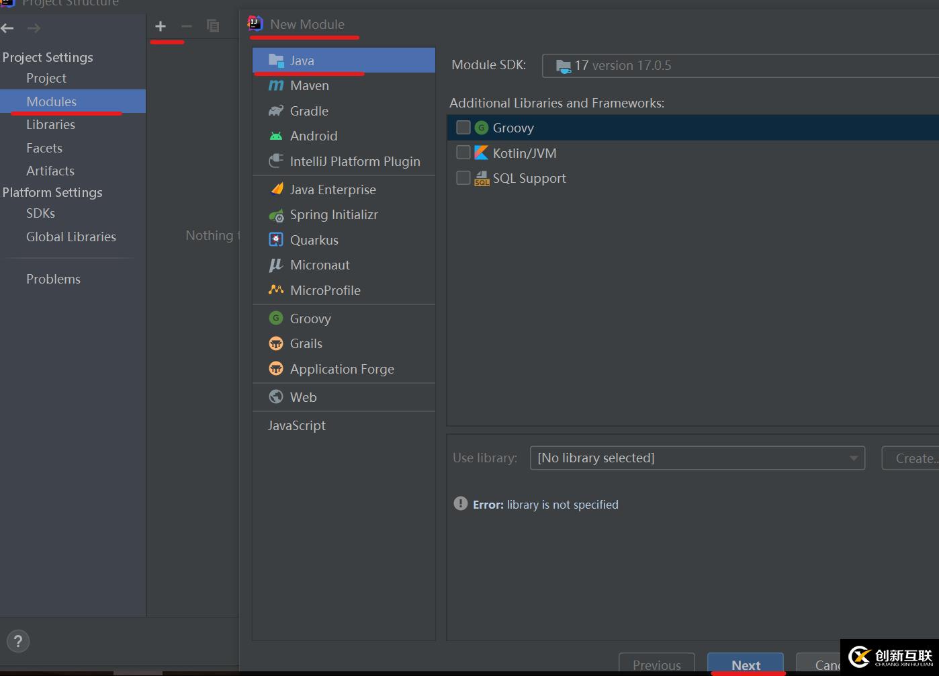Select the Application Forge icon

pos(276,368)
